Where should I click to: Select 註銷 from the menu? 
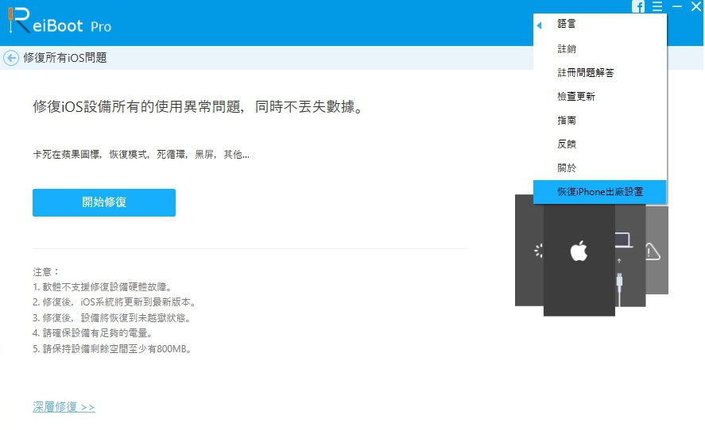(x=600, y=48)
